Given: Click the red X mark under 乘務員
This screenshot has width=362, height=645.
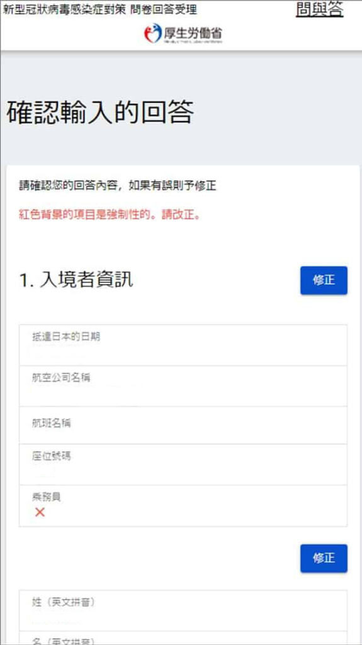Looking at the screenshot, I should (40, 512).
